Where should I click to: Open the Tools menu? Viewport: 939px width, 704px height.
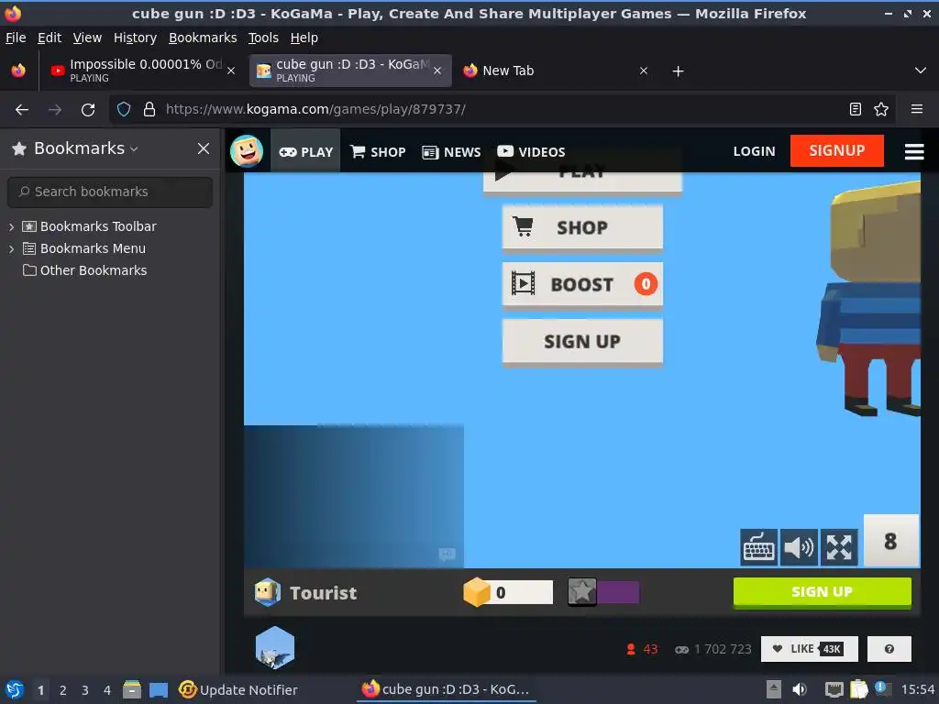point(263,38)
